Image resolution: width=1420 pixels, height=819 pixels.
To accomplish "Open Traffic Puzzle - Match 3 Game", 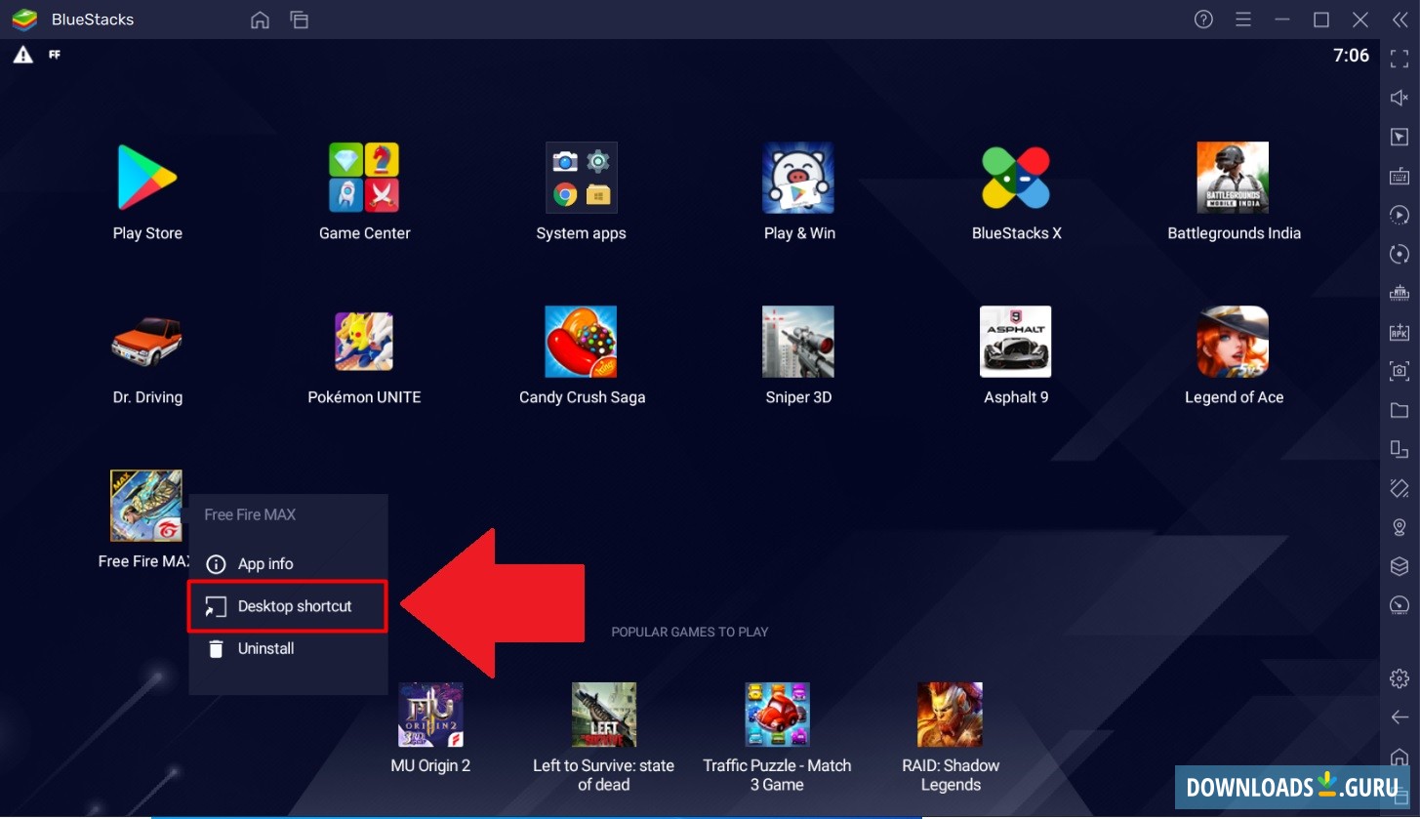I will tap(777, 715).
